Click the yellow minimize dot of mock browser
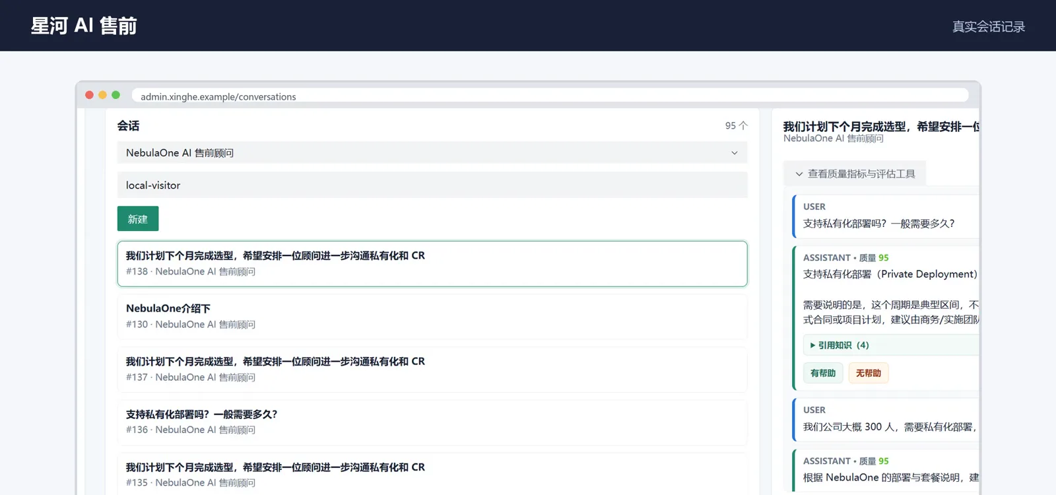 pos(102,95)
